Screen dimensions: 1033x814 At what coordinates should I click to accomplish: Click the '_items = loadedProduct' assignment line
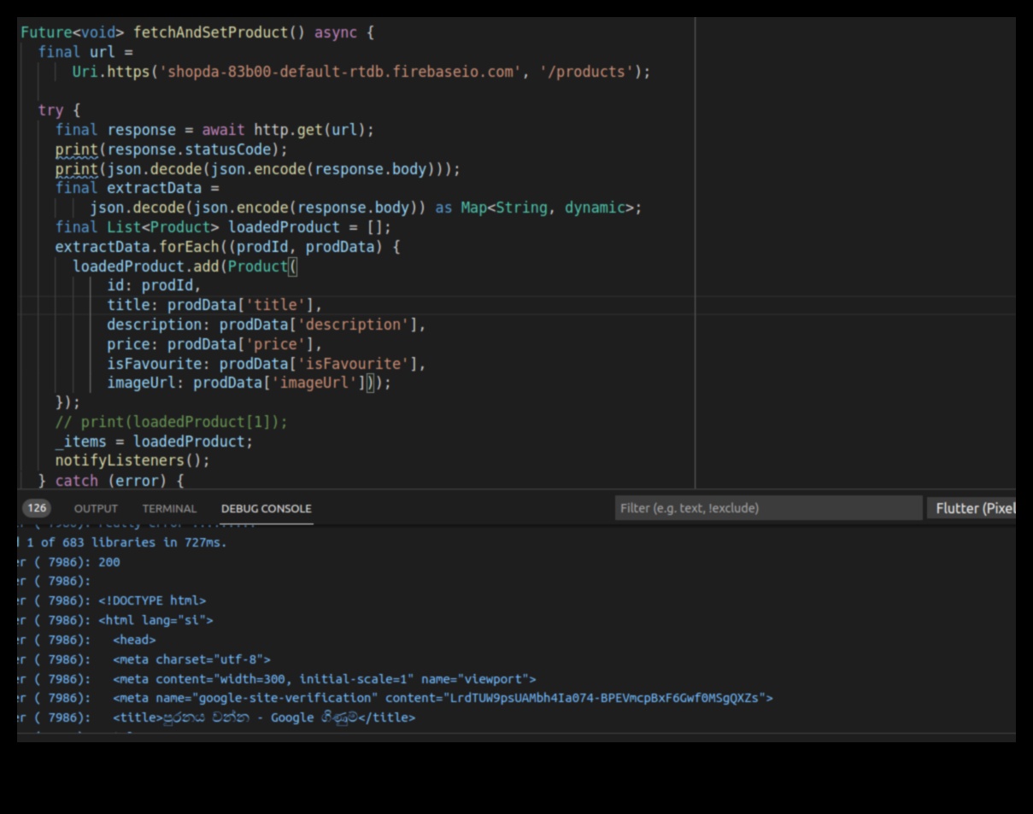pos(154,442)
